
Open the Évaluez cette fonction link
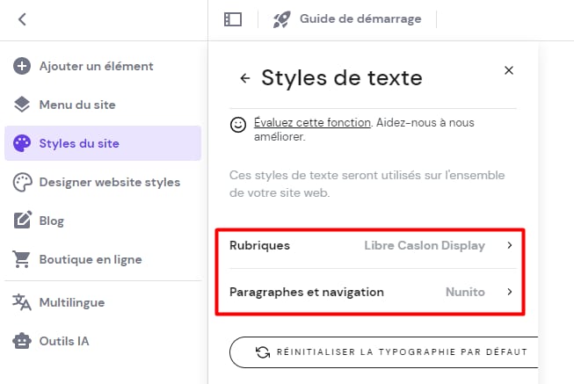(x=312, y=123)
